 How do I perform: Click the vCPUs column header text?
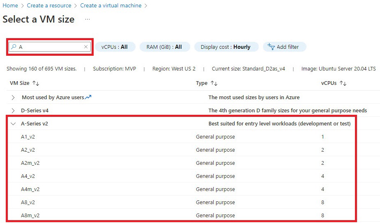329,83
